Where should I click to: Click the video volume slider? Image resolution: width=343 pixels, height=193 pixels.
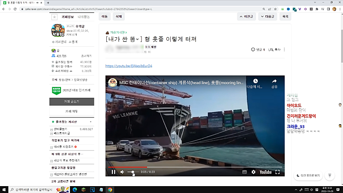click(x=133, y=172)
